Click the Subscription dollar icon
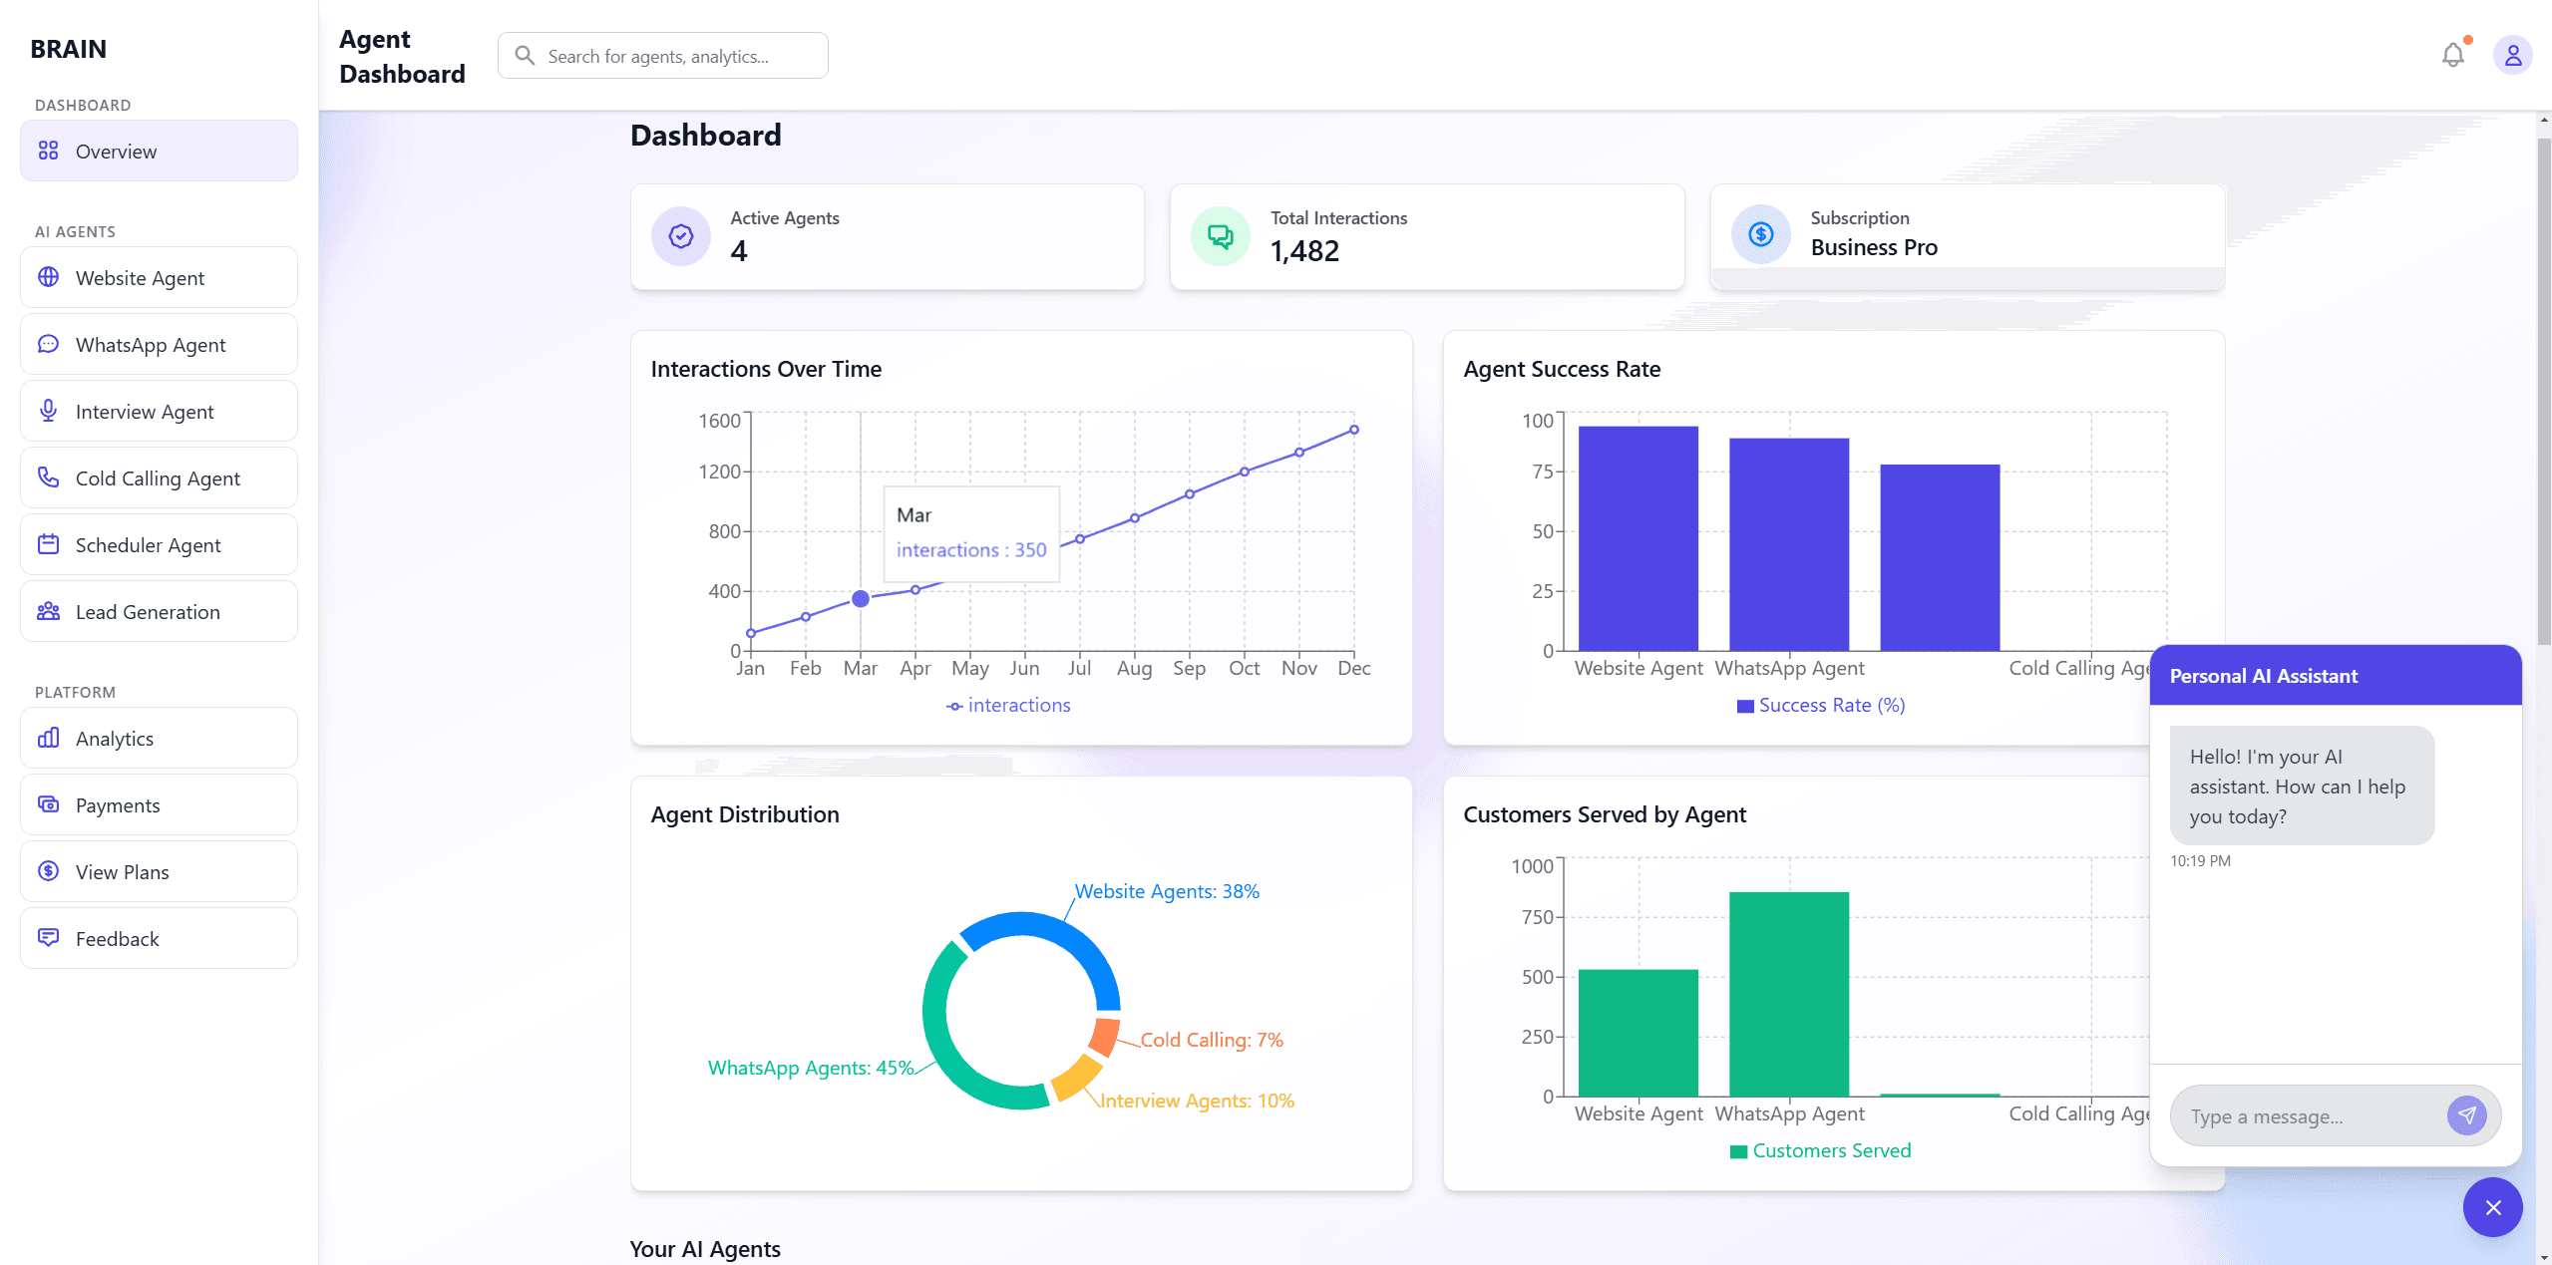Viewport: 2552px width, 1265px height. point(1761,235)
